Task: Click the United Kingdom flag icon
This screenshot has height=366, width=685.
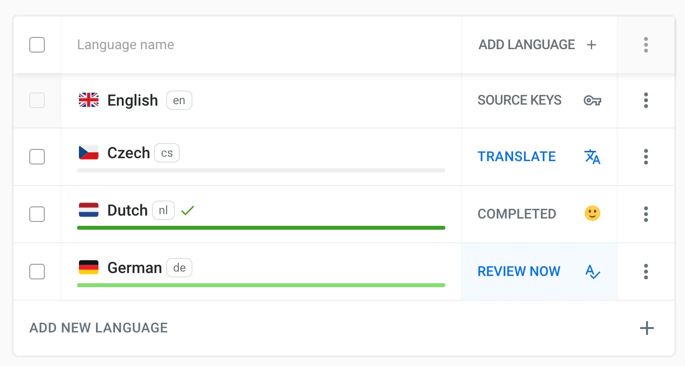Action: (89, 100)
